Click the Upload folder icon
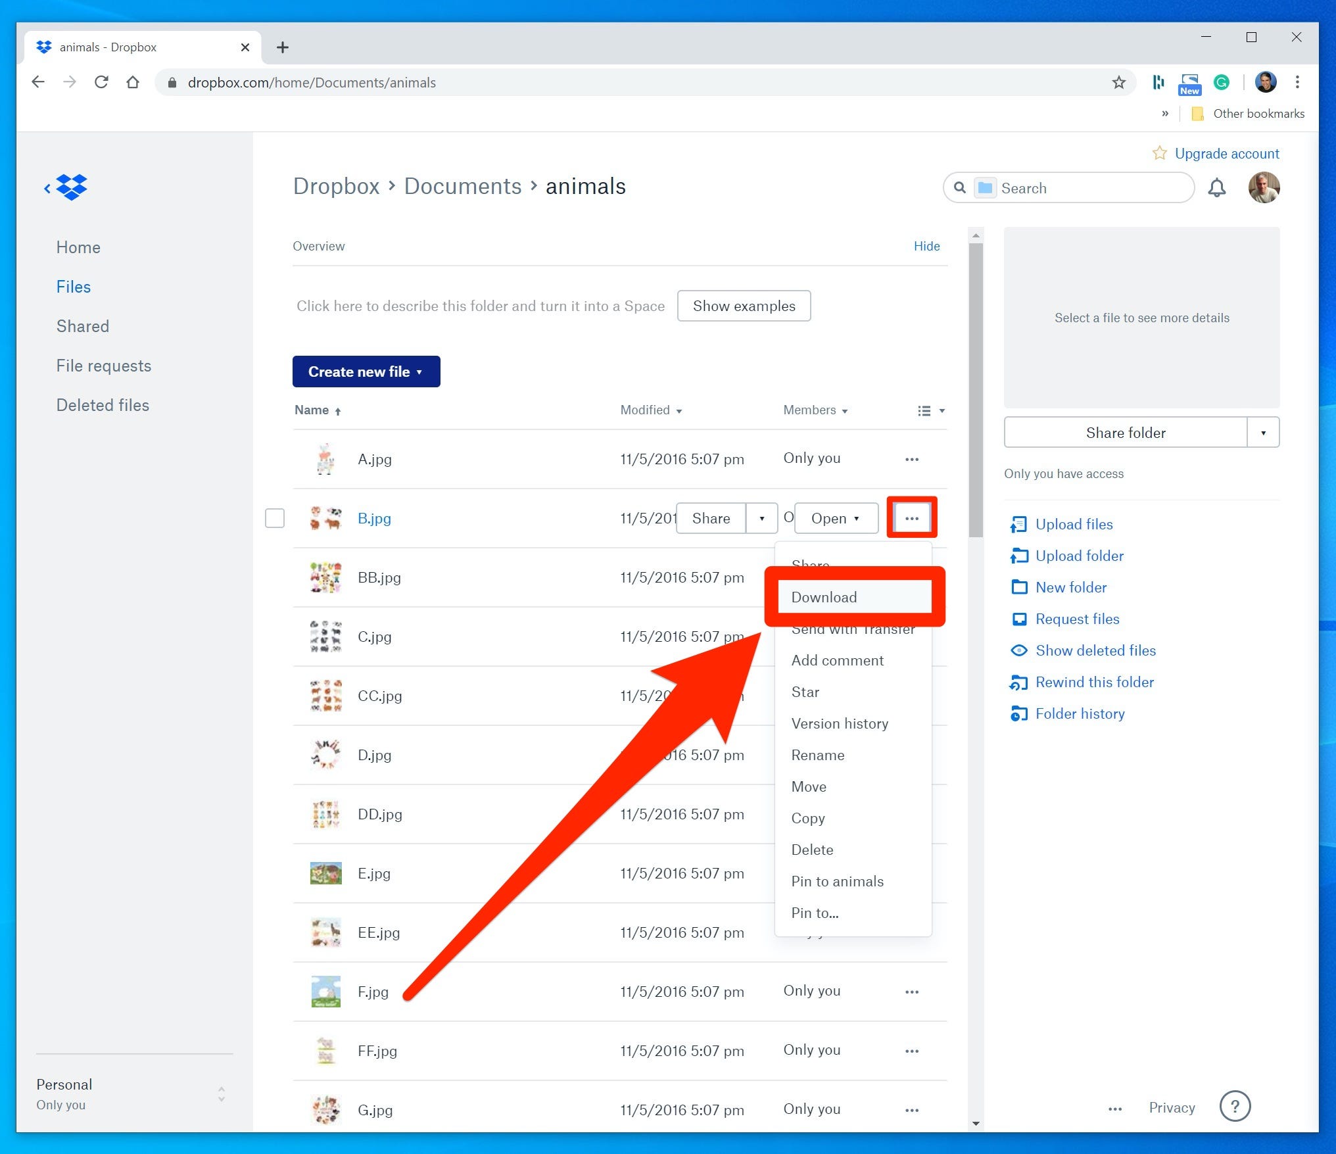 [1019, 556]
